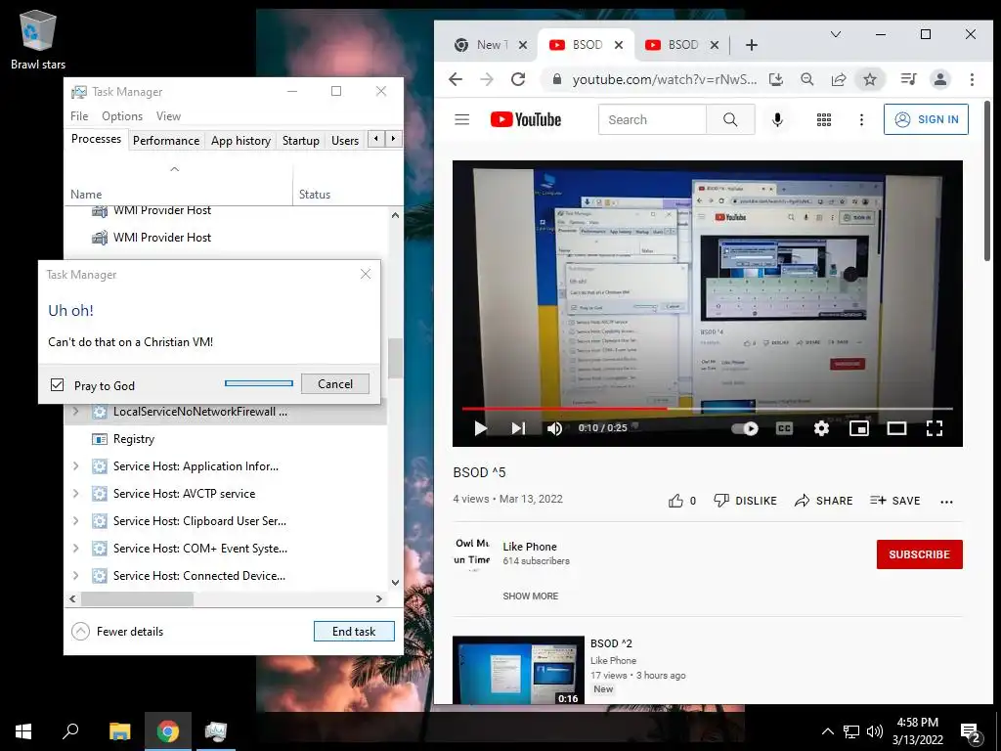Expand the LocalServiceNoNetworkFirewall process row
This screenshot has height=751, width=1001.
75,412
